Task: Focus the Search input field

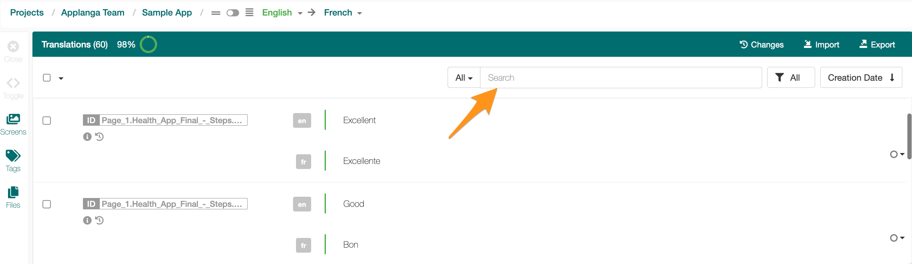Action: (x=621, y=78)
